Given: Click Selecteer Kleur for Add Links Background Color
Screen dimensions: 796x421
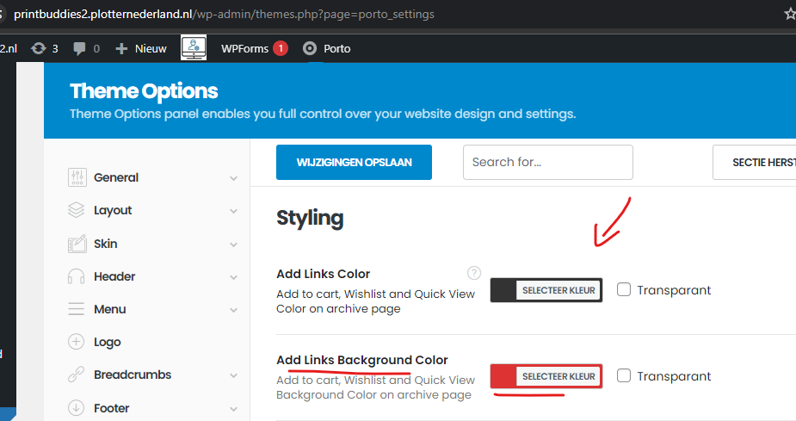Looking at the screenshot, I should 558,376.
